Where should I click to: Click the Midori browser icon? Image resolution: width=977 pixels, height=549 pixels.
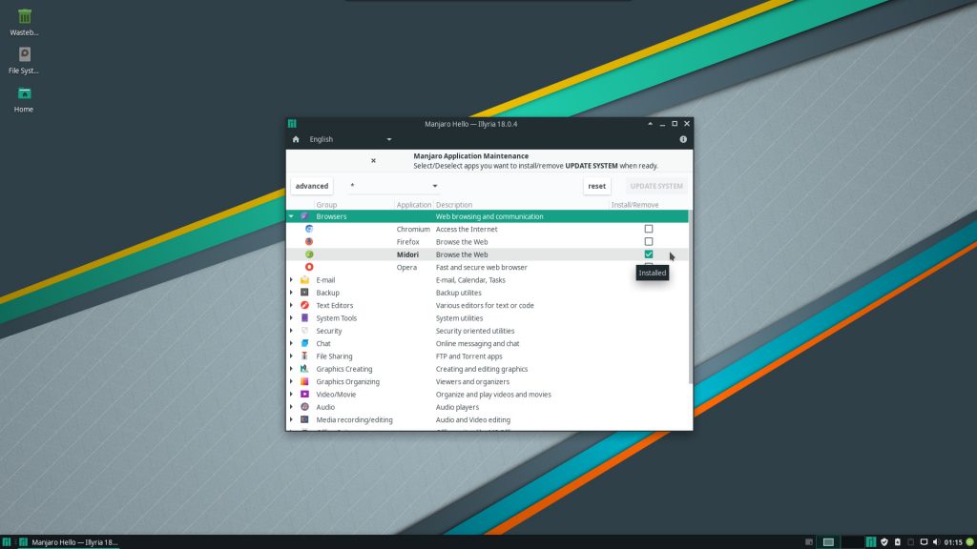pos(309,254)
